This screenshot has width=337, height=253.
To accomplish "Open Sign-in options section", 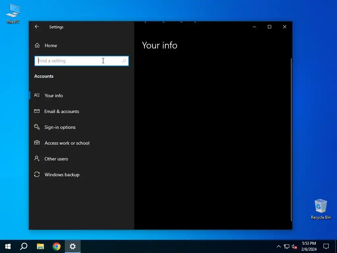I will click(x=82, y=127).
